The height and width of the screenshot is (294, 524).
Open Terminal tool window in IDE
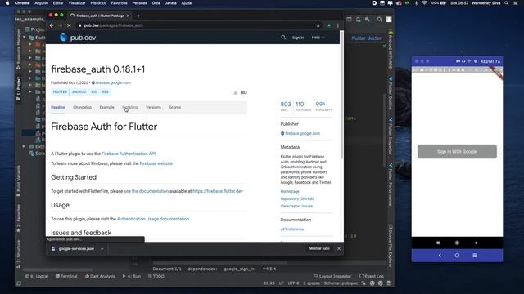[x=66, y=276]
